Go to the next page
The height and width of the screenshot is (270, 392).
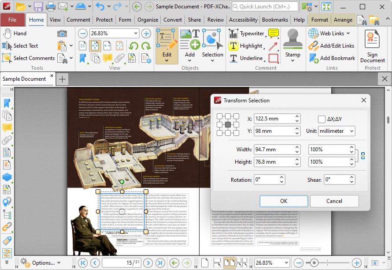click(x=148, y=263)
